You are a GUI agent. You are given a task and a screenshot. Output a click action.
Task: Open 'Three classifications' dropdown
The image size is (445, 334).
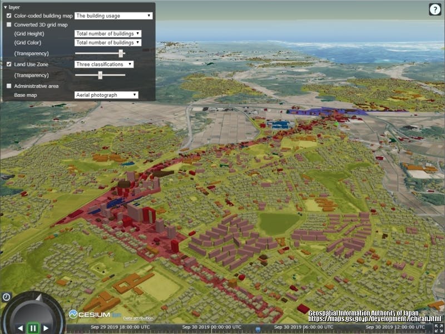pyautogui.click(x=104, y=64)
